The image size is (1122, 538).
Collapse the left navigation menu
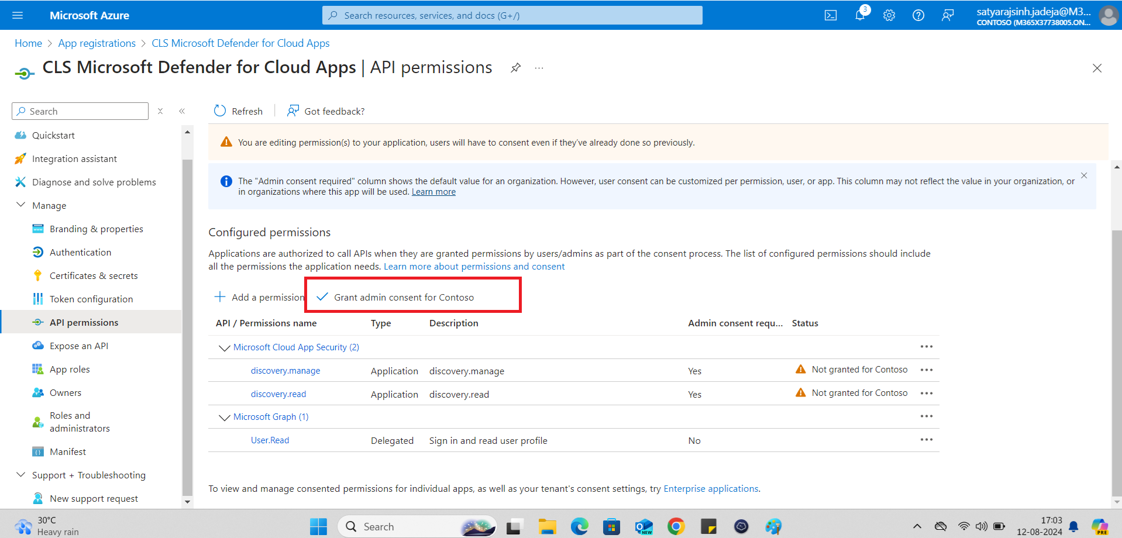182,111
